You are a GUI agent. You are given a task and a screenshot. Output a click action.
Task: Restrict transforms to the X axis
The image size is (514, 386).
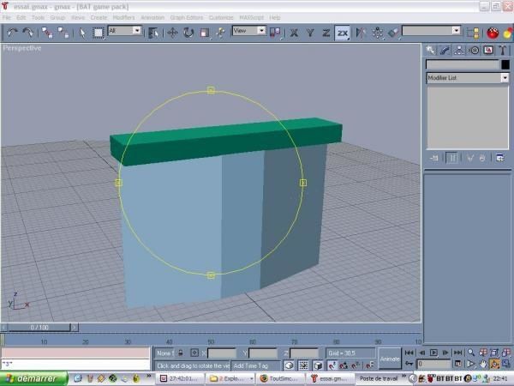point(294,33)
